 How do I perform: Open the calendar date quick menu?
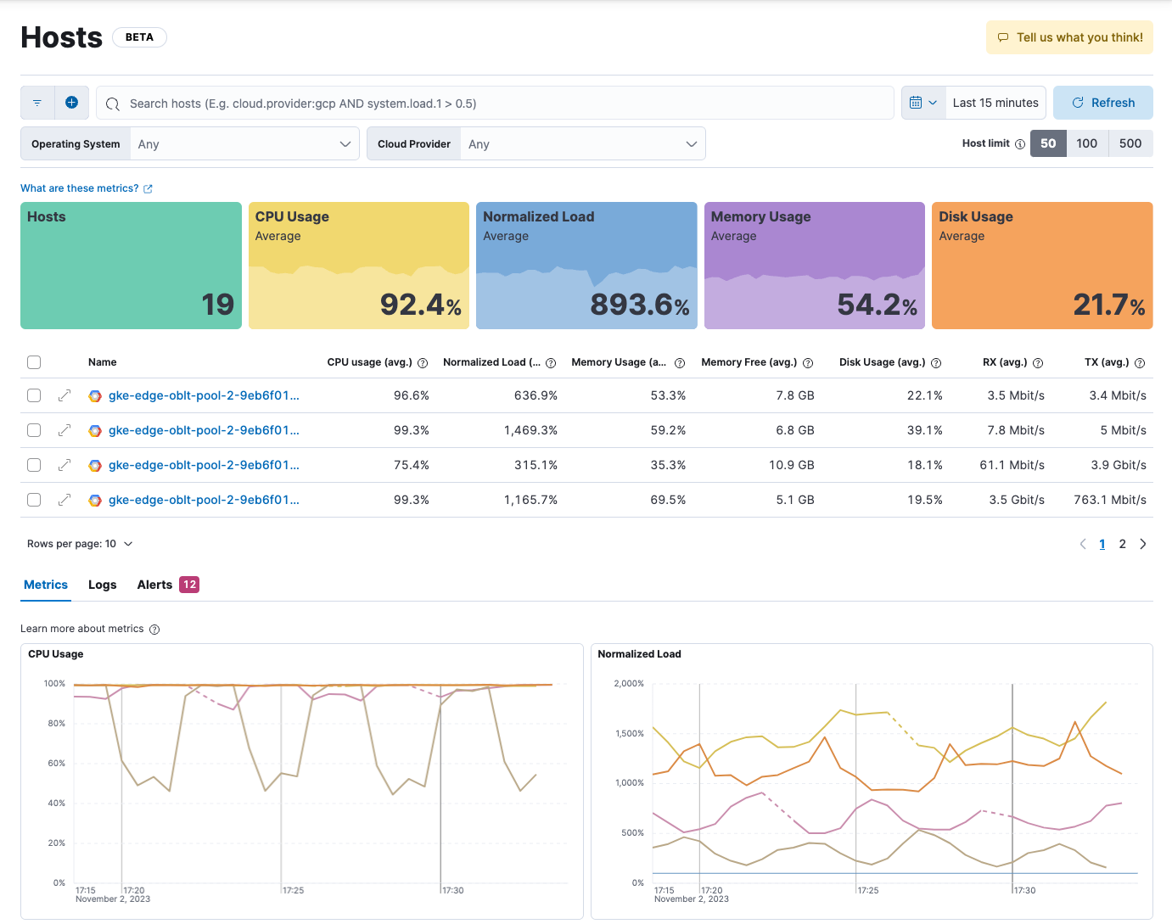click(923, 103)
